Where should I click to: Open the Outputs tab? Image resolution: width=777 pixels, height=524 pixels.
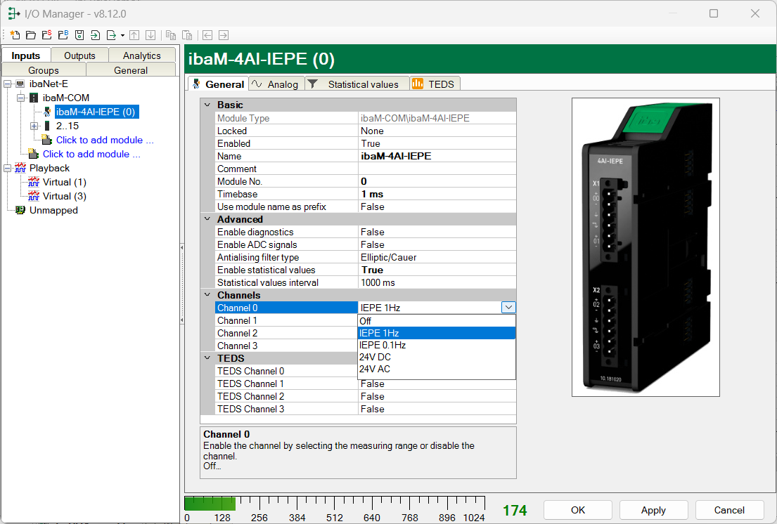click(x=79, y=55)
